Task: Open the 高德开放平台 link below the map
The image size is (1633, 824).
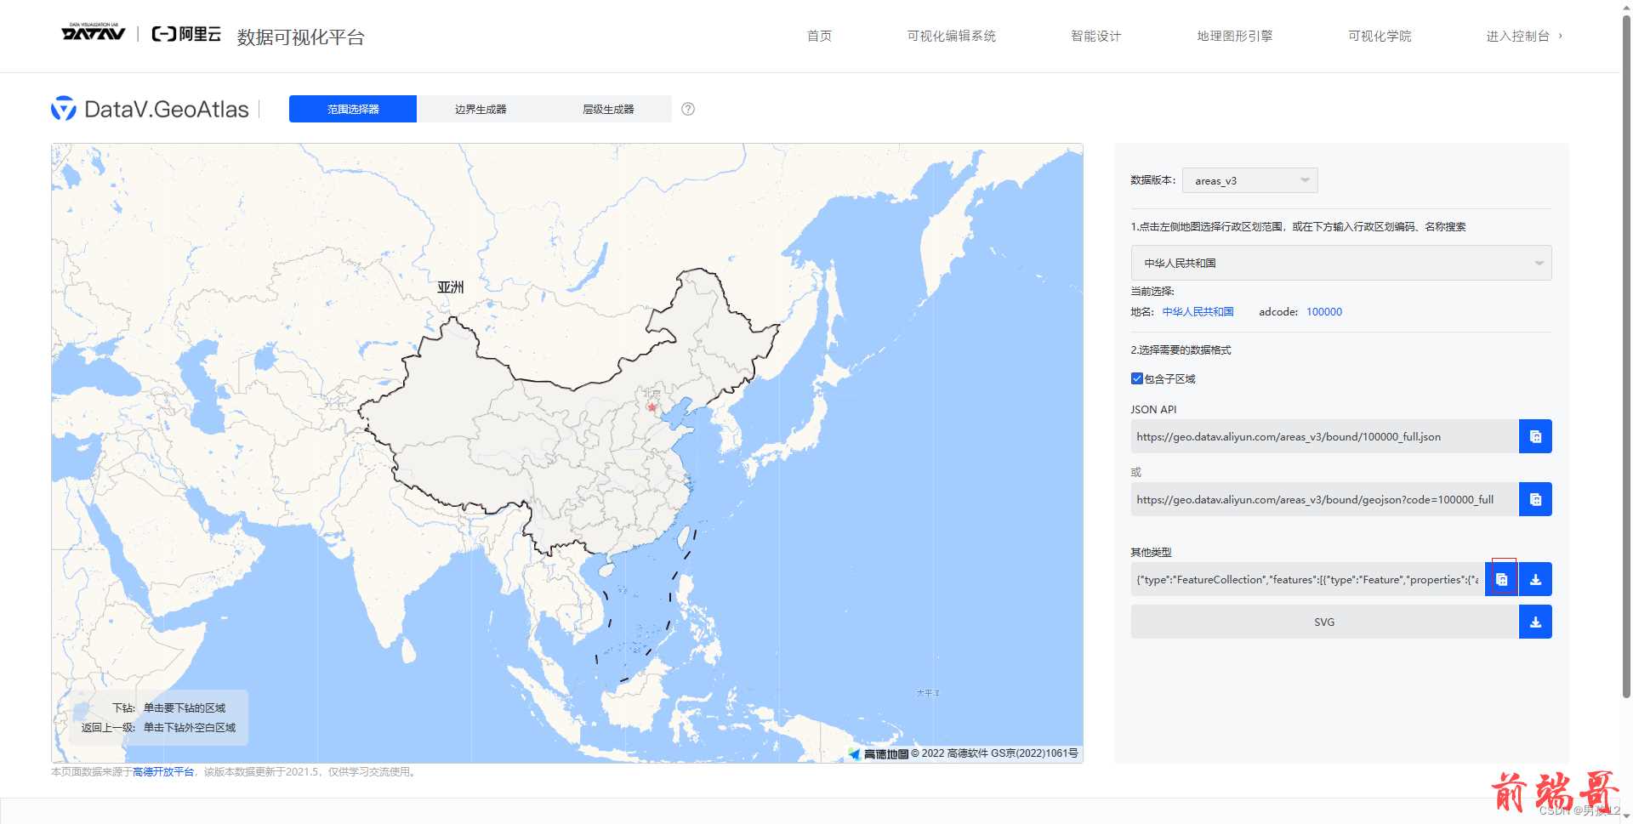Action: click(x=163, y=772)
